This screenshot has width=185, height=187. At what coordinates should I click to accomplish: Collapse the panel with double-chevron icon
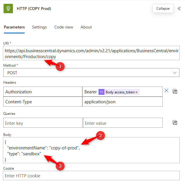point(179,9)
